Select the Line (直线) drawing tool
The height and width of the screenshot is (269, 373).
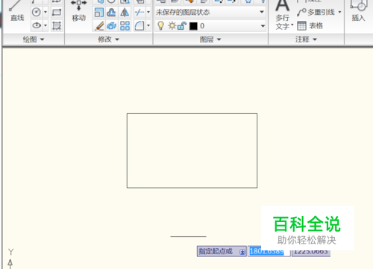pyautogui.click(x=17, y=11)
